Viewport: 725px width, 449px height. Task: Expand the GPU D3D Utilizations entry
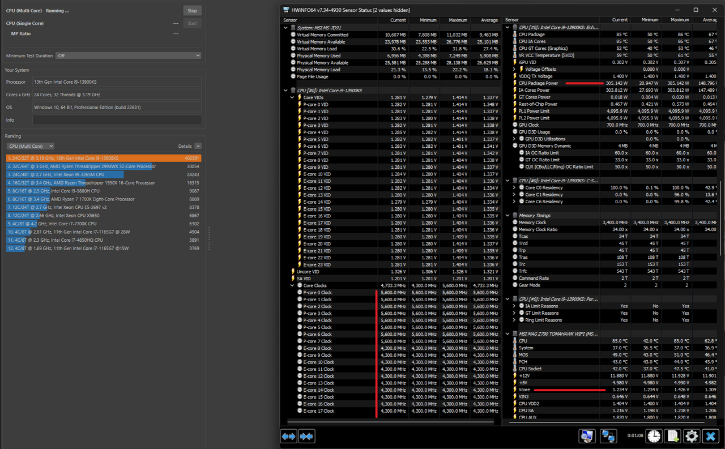514,139
